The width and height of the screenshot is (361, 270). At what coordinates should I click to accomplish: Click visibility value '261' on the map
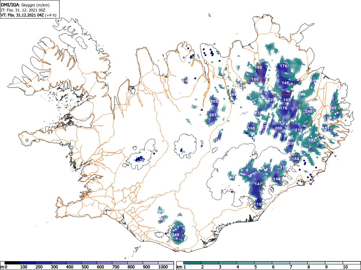(x=213, y=114)
